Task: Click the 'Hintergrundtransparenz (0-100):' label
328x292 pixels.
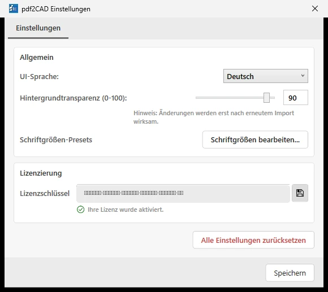Action: pos(74,98)
